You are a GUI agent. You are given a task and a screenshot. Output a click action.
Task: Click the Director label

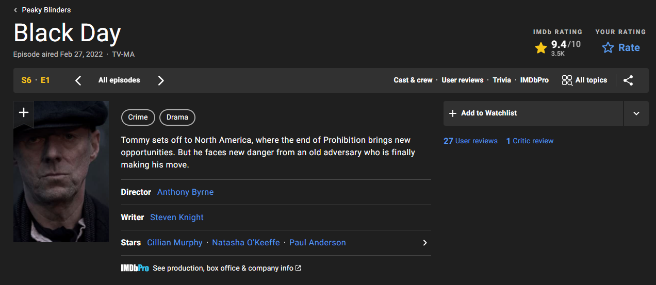coord(136,192)
